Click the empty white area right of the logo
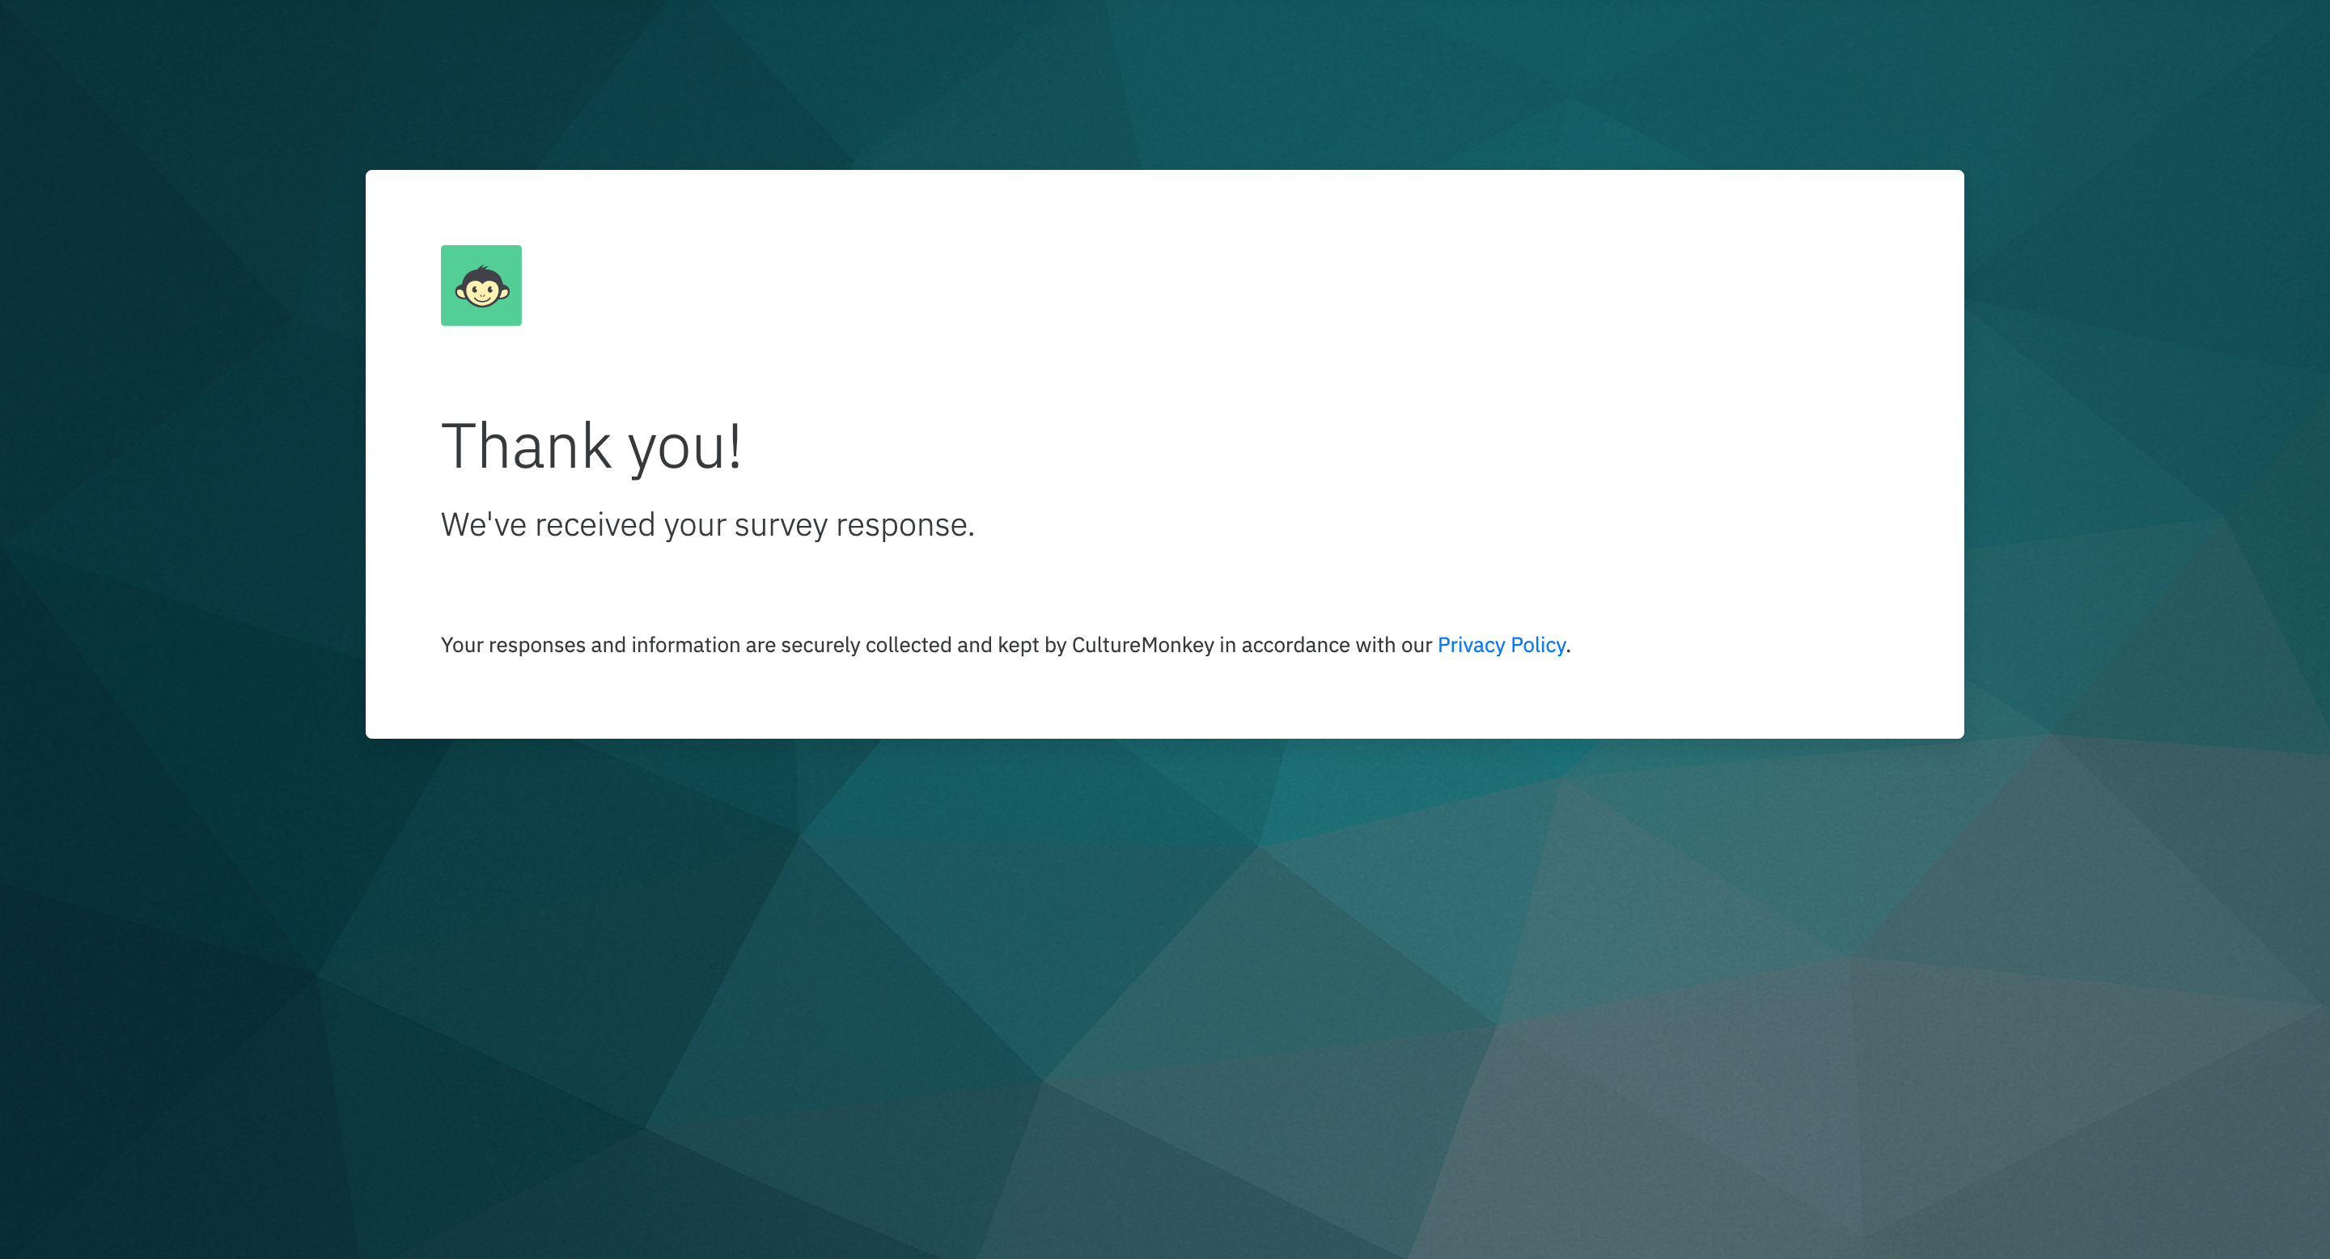 pyautogui.click(x=1176, y=286)
